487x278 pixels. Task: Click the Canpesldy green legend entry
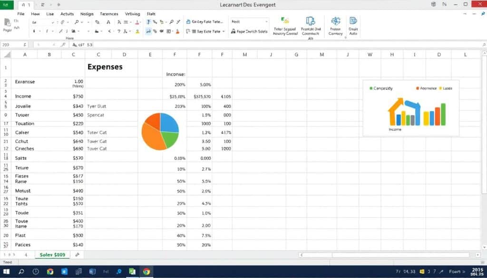point(381,88)
